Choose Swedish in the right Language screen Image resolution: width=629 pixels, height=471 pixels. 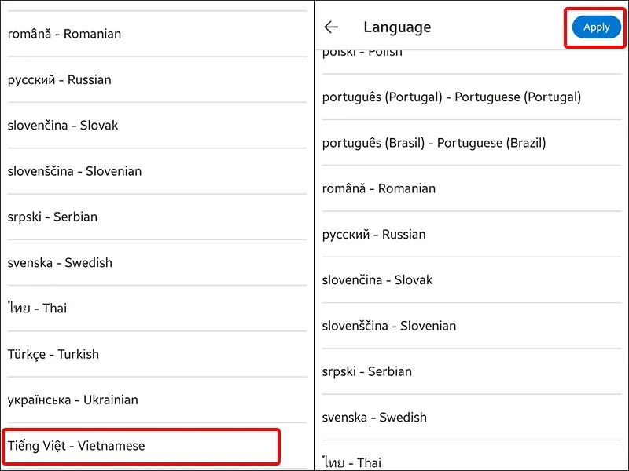point(374,418)
